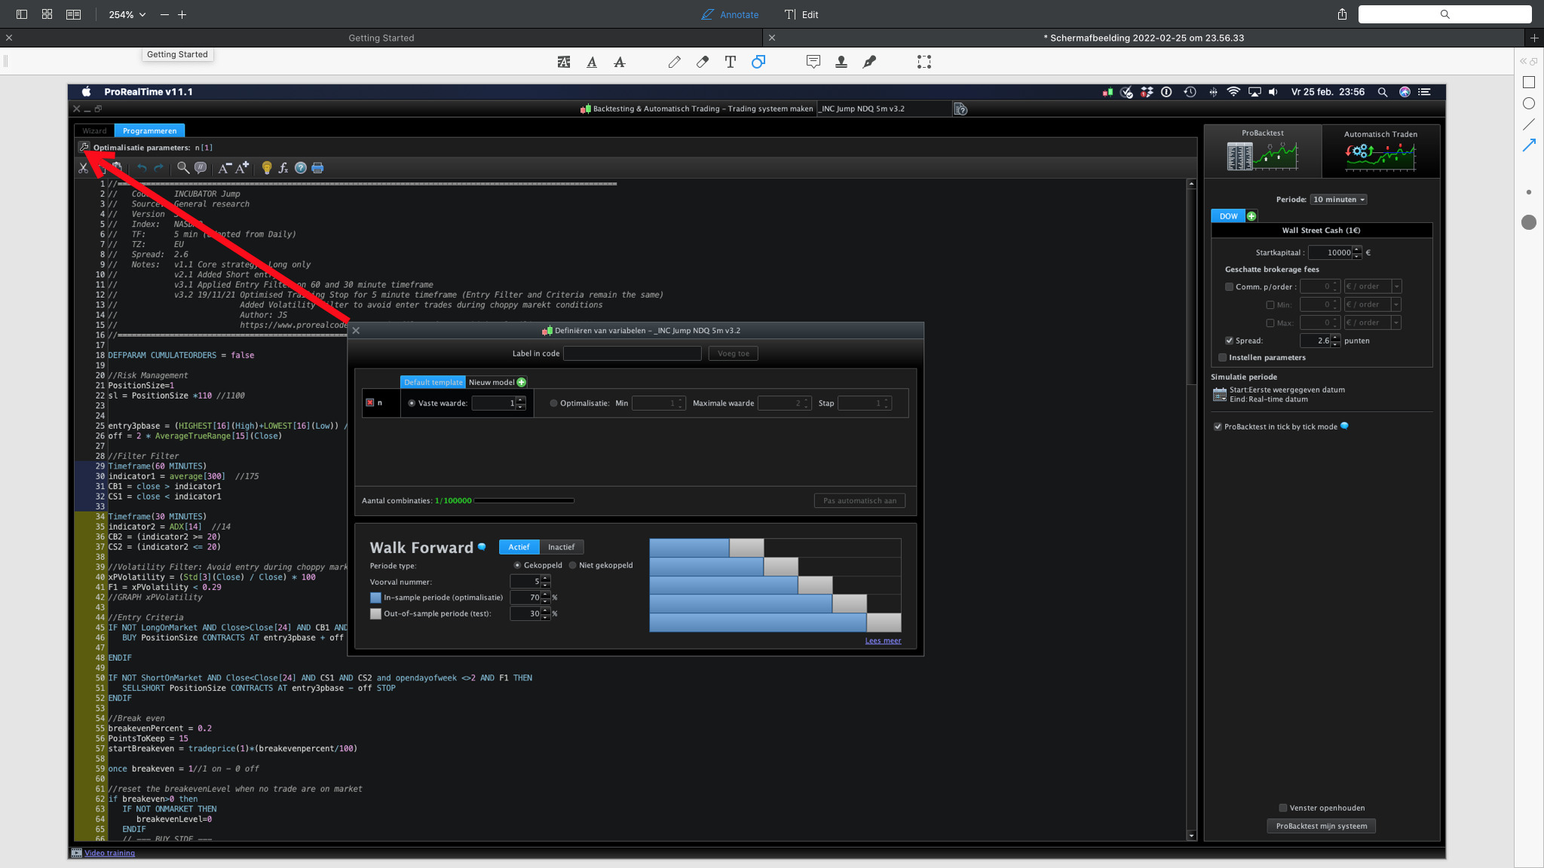Screen dimensions: 1544x868
Task: Open the Periode 10 minuten dropdown
Action: click(x=1338, y=200)
